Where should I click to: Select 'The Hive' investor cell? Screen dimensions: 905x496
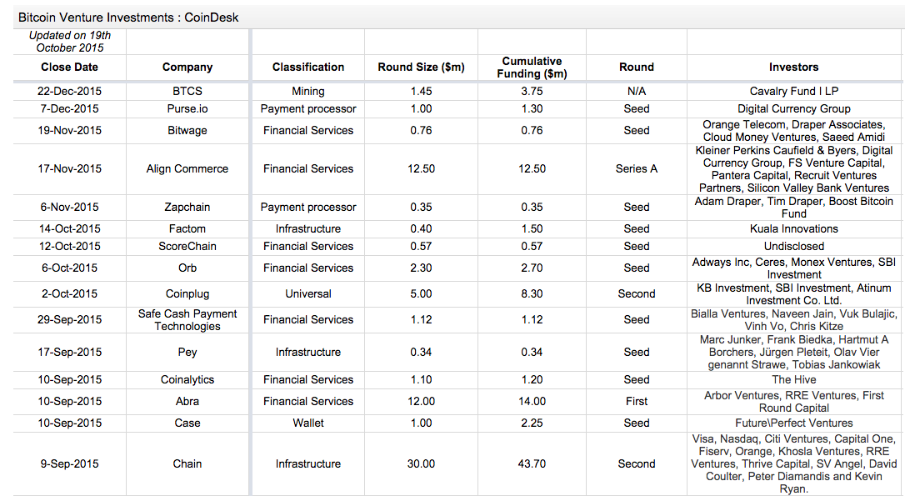pyautogui.click(x=794, y=379)
